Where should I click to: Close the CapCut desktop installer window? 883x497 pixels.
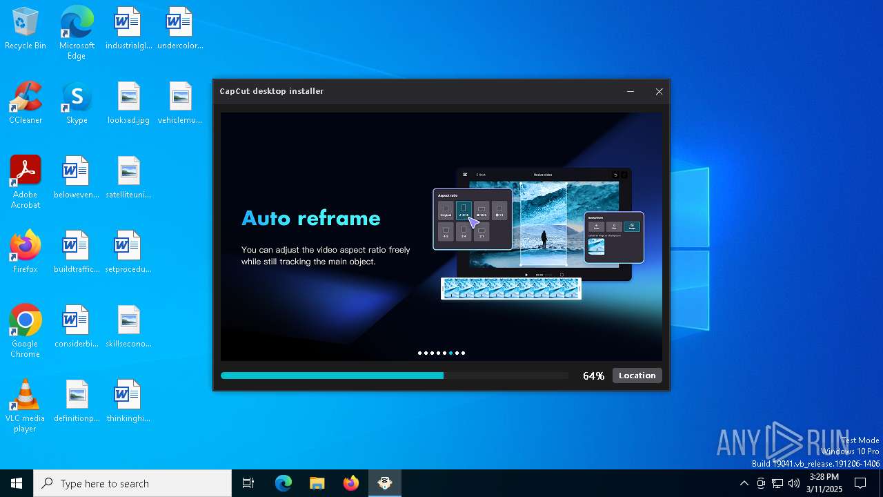pyautogui.click(x=659, y=91)
